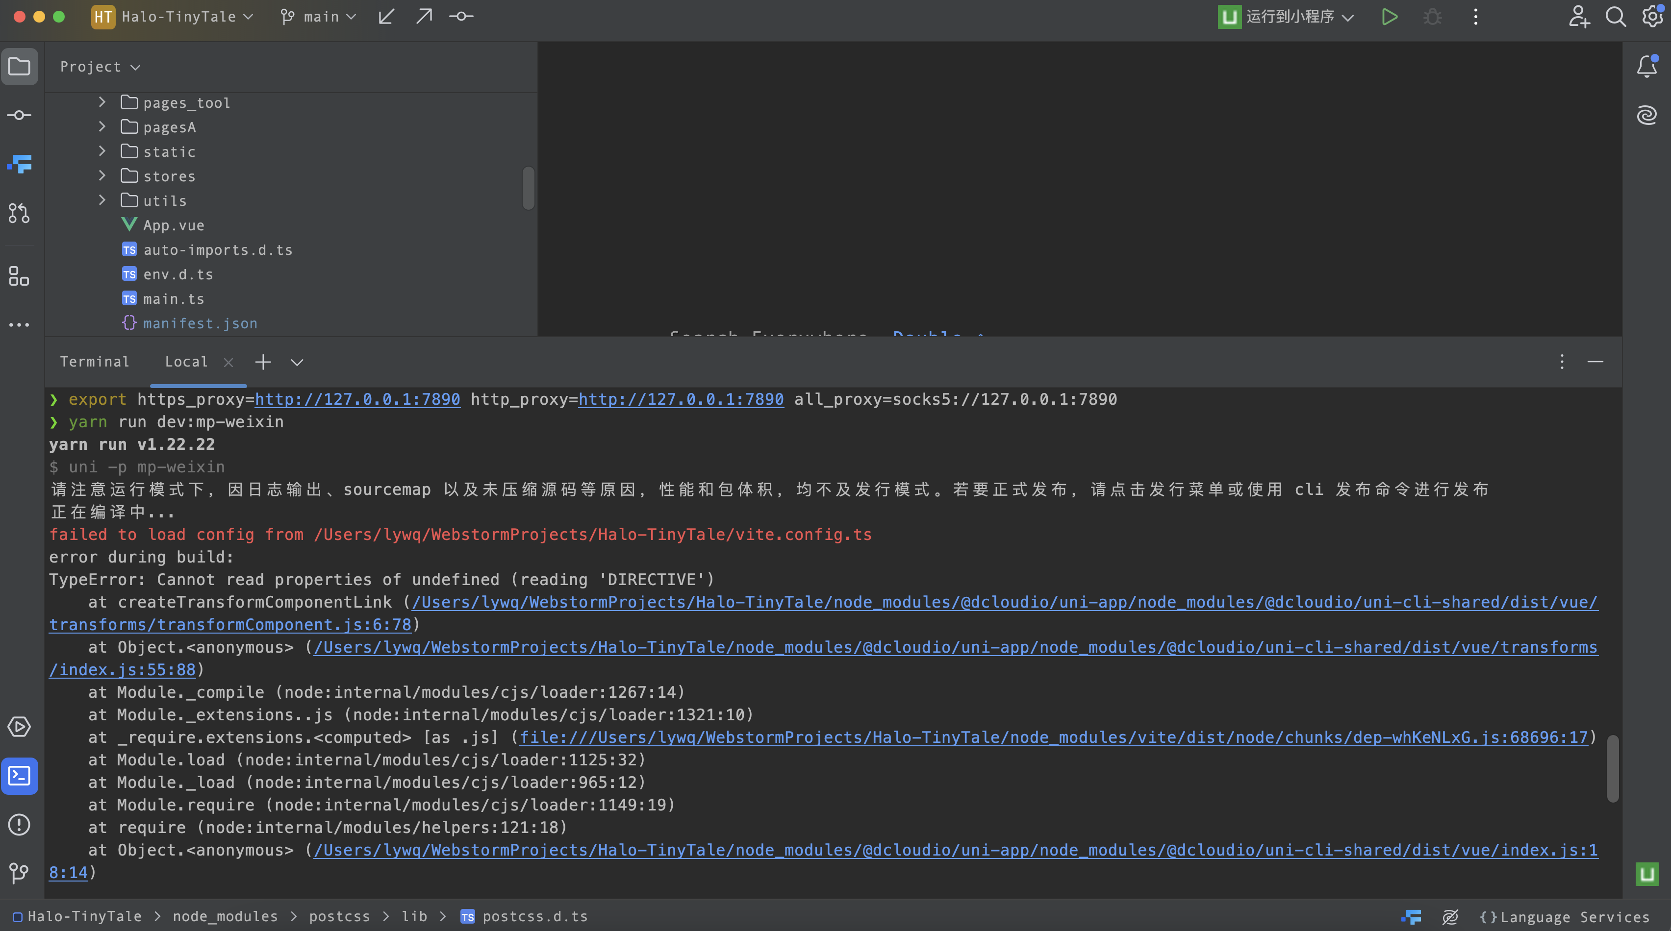Image resolution: width=1671 pixels, height=931 pixels.
Task: Select the Terminal tool window icon
Action: 20,776
